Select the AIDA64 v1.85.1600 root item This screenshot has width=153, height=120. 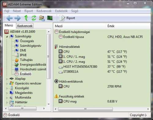click(22, 31)
